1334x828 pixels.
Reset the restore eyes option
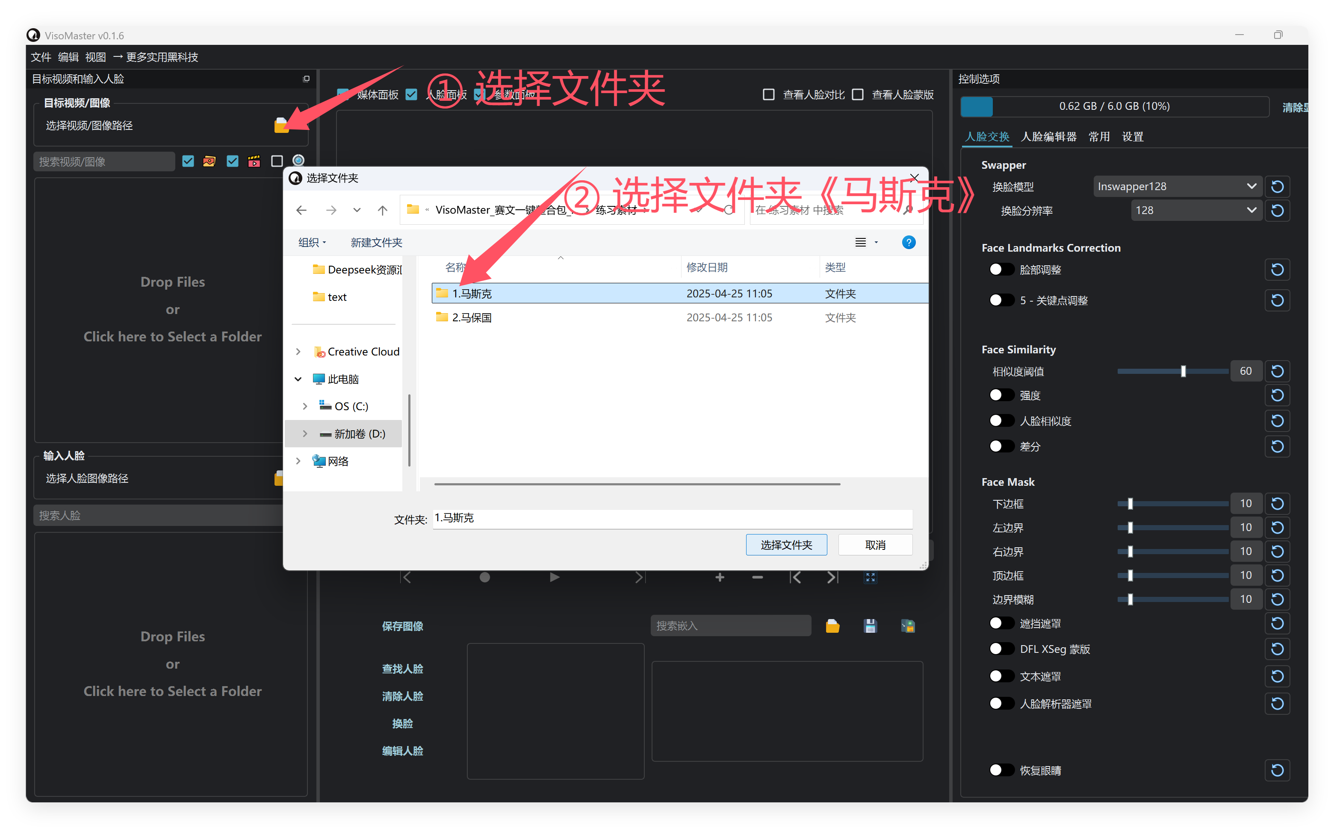(x=1277, y=770)
